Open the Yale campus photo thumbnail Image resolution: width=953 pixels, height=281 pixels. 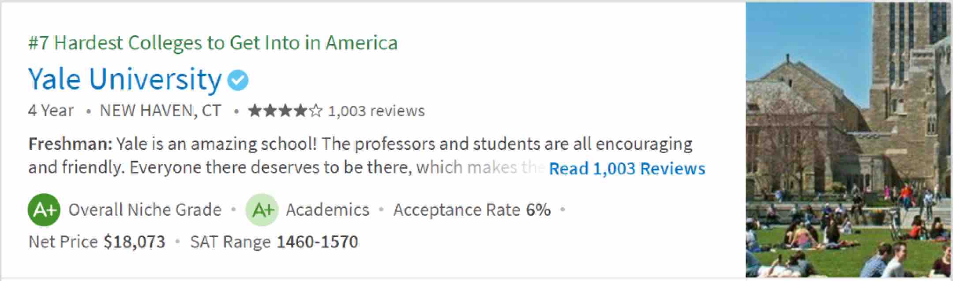click(x=848, y=140)
